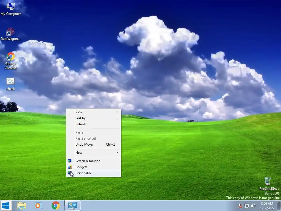Screen dimensions: 281x211
Task: Open the Windows Start button
Action: 6,206
